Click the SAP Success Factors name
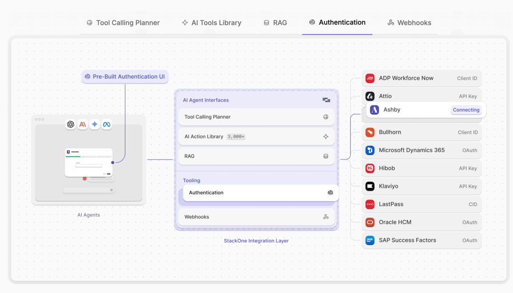Viewport: 513px width, 293px height. pyautogui.click(x=408, y=240)
